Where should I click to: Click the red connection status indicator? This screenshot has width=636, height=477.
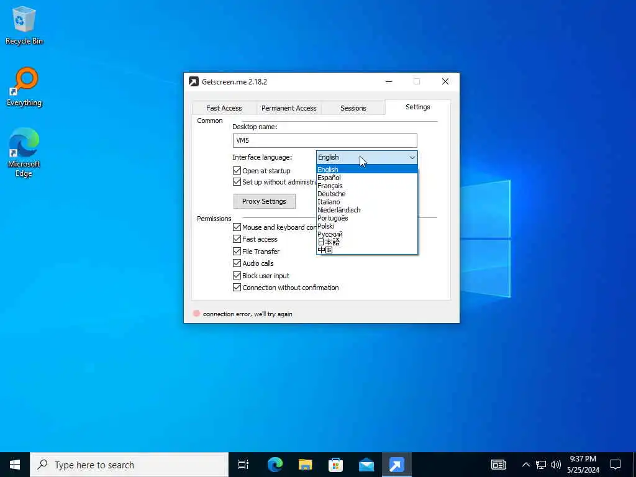pyautogui.click(x=196, y=314)
